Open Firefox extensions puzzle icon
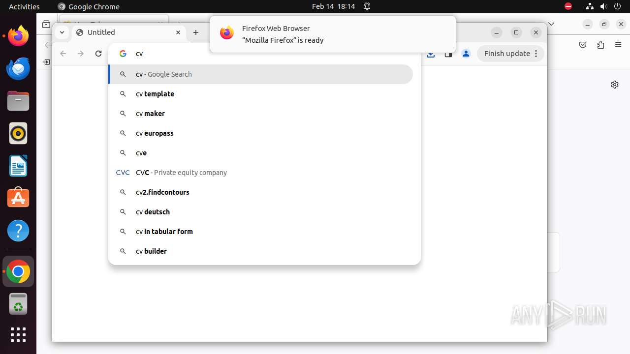 (x=600, y=45)
